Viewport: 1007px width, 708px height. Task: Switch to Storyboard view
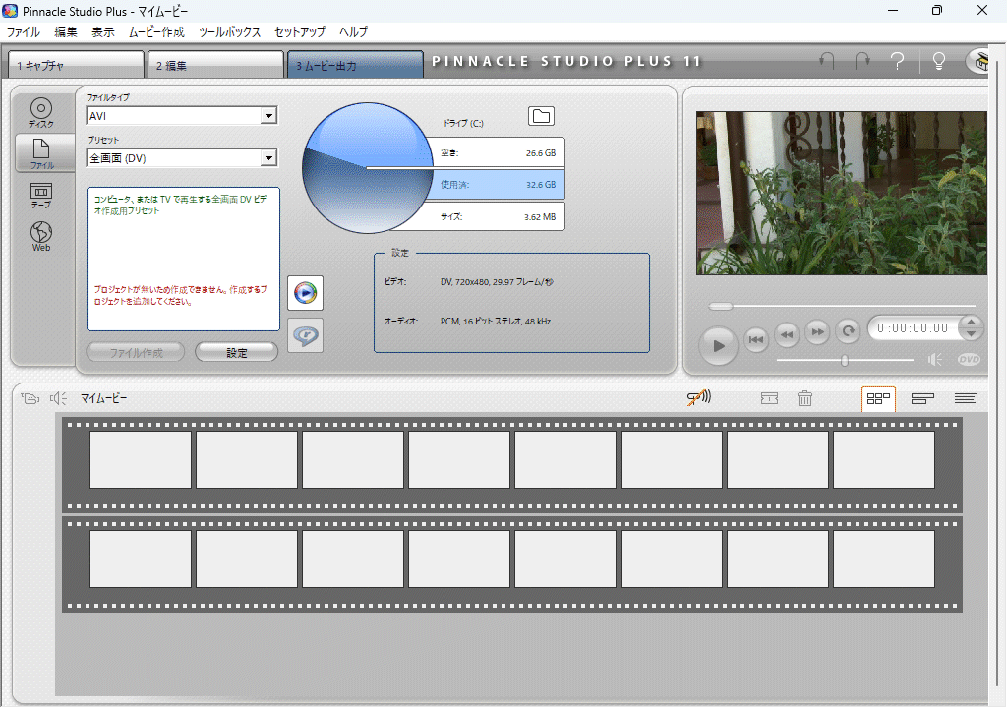[x=878, y=399]
